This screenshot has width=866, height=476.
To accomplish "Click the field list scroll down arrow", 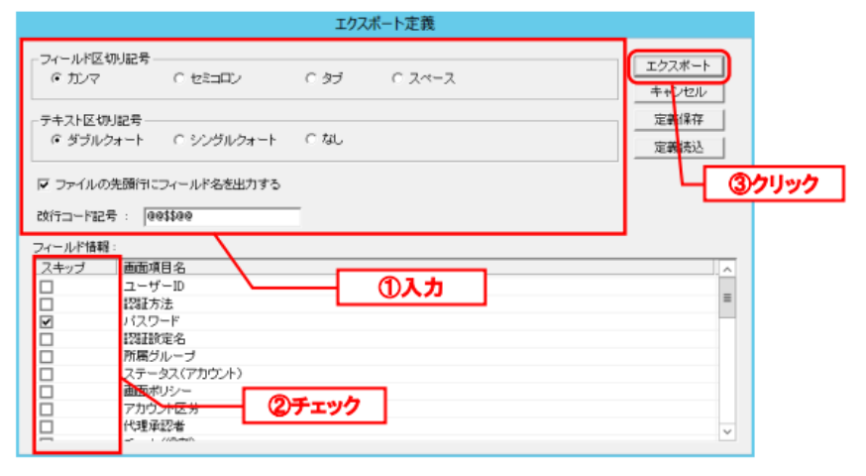I will (727, 431).
